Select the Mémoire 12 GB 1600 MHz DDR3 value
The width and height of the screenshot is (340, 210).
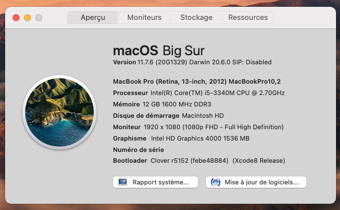177,104
